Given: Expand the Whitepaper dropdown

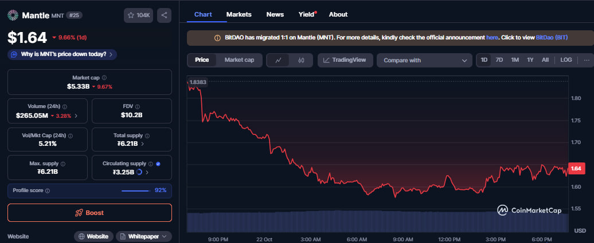Looking at the screenshot, I should [144, 236].
